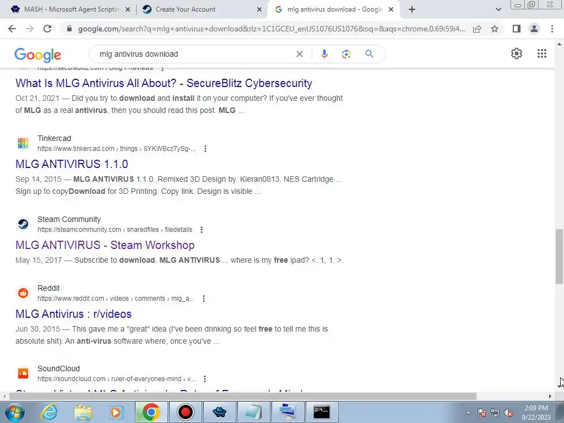Open Windows Explorer from taskbar

click(x=83, y=412)
